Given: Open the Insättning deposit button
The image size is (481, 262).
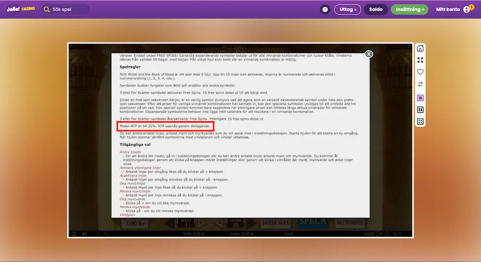Looking at the screenshot, I should (x=409, y=10).
